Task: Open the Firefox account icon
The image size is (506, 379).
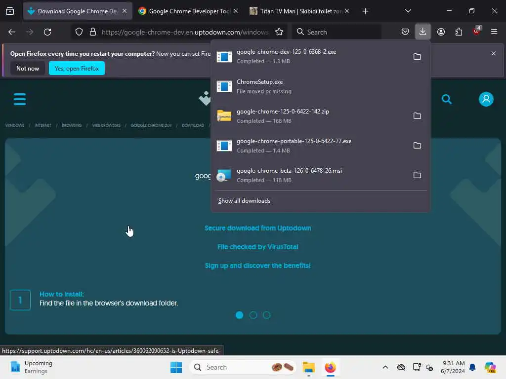Action: coord(441,32)
